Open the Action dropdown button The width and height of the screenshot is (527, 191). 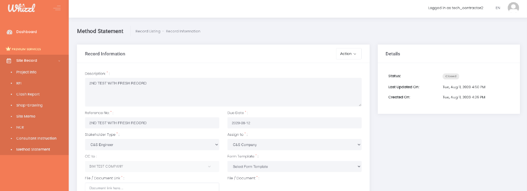[348, 54]
